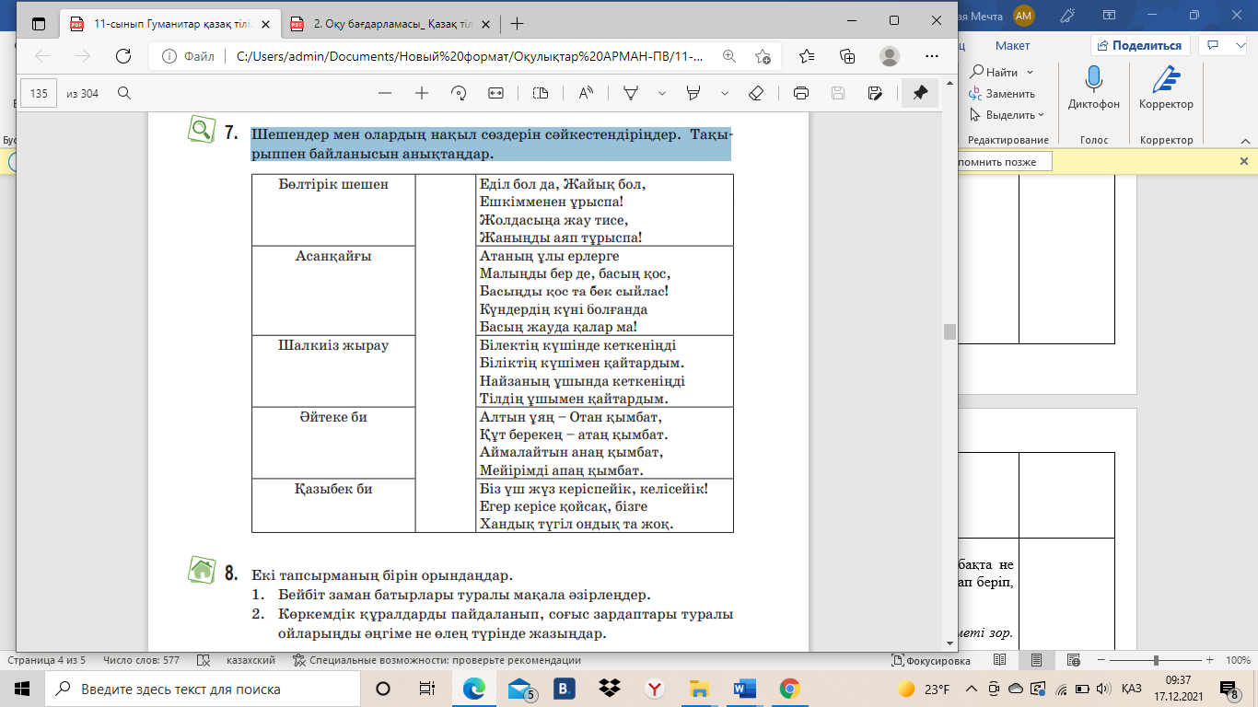Click the house icon beside task 8
This screenshot has width=1258, height=707.
click(201, 571)
